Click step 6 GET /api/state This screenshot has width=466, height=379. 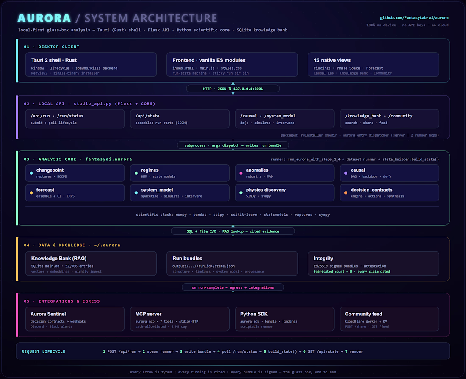click(321, 351)
